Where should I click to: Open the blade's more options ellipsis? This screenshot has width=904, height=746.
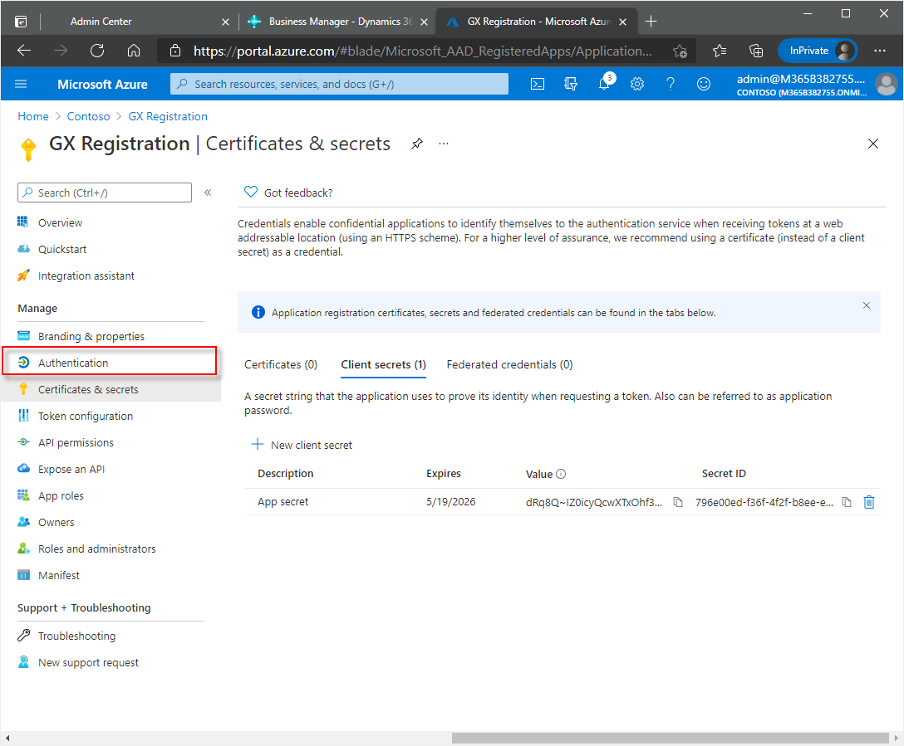444,144
